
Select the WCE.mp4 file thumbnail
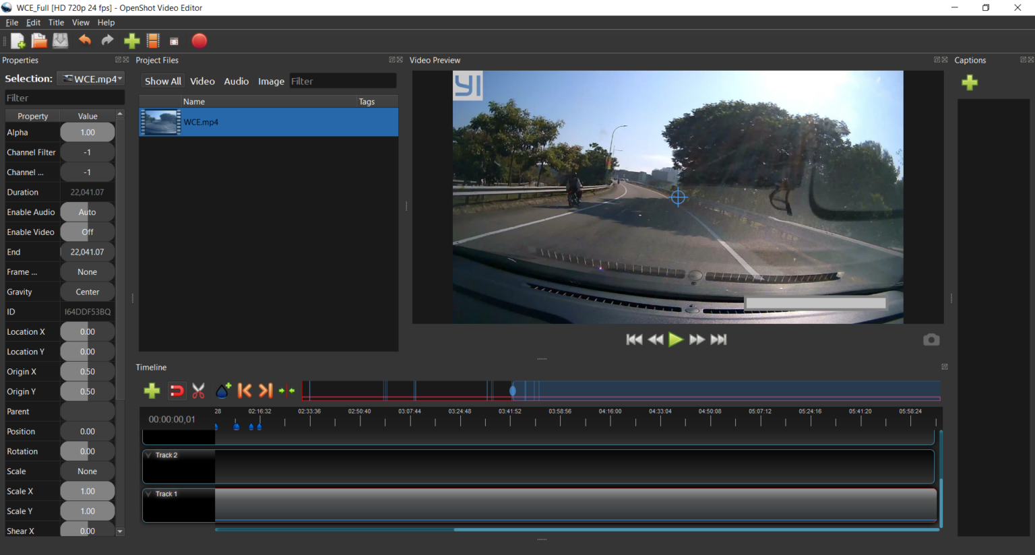(x=160, y=123)
